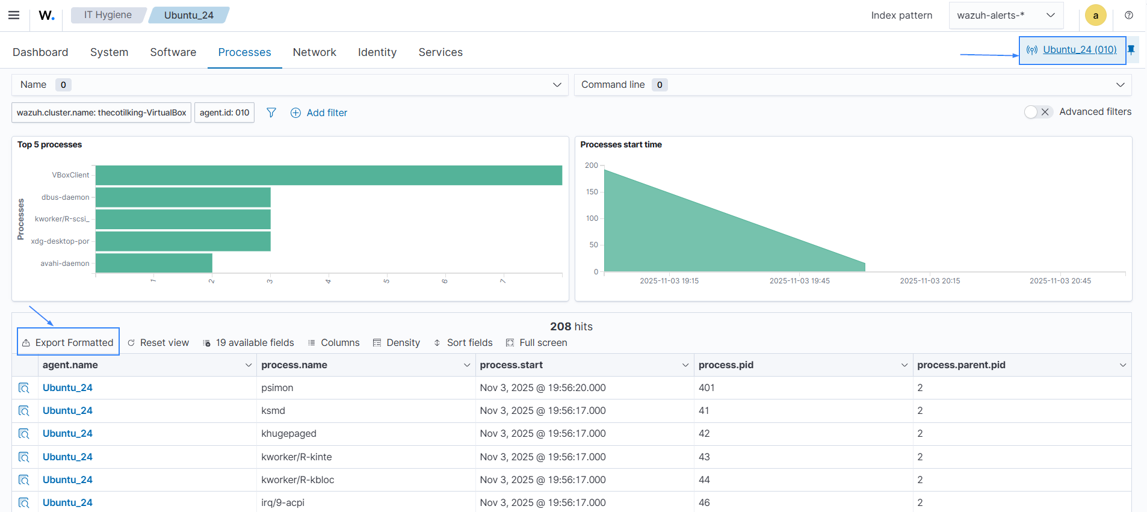This screenshot has width=1147, height=512.
Task: Inspect the khugepaged row document details
Action: pyautogui.click(x=24, y=434)
